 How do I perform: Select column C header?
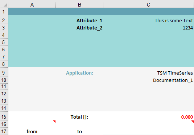[x=148, y=5]
